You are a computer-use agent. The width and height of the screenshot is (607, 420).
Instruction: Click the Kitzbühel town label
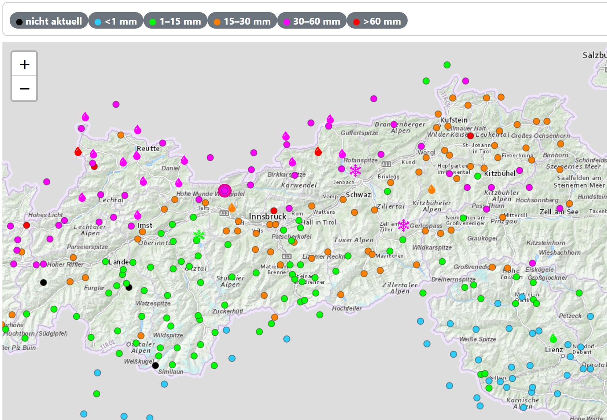point(500,173)
